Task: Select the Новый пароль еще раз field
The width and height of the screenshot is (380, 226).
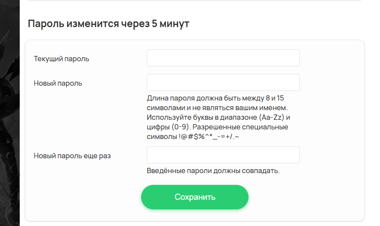Action: [x=223, y=155]
